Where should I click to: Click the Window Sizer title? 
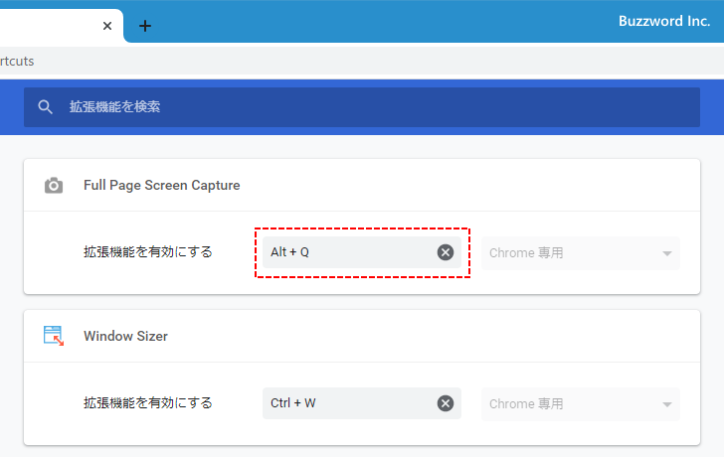coord(125,336)
